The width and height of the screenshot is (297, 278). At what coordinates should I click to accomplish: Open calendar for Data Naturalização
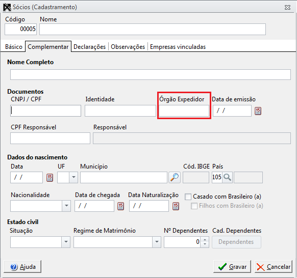click(176, 206)
